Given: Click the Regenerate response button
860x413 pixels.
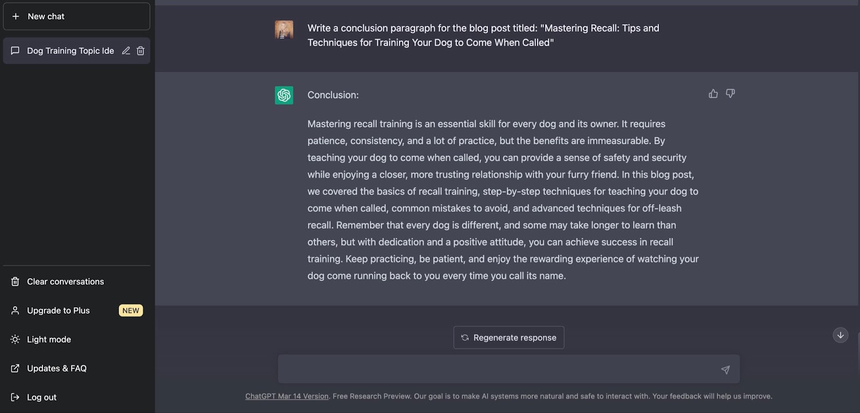Looking at the screenshot, I should pos(508,338).
